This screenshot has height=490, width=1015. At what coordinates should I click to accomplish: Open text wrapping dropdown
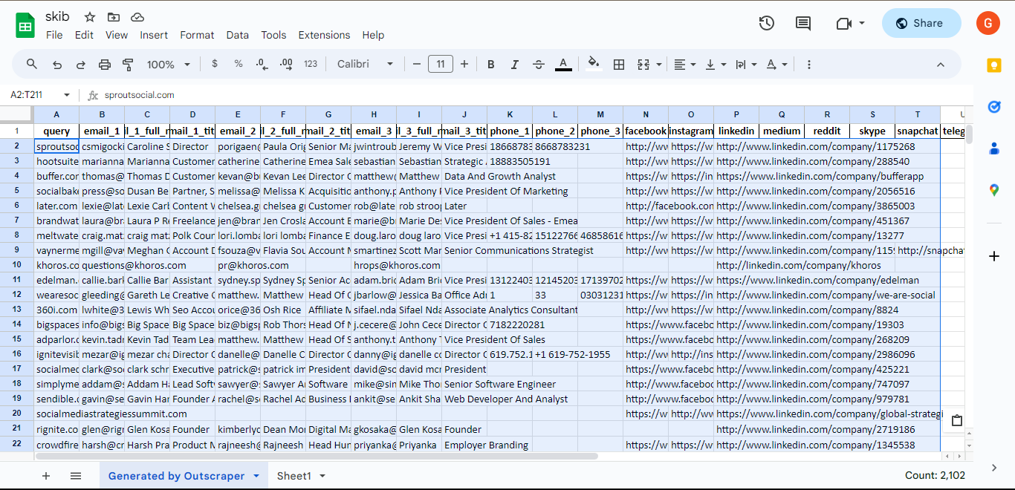(745, 65)
